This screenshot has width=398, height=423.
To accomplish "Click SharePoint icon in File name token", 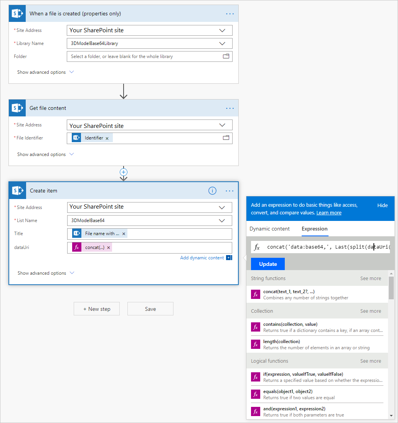I will tap(77, 234).
